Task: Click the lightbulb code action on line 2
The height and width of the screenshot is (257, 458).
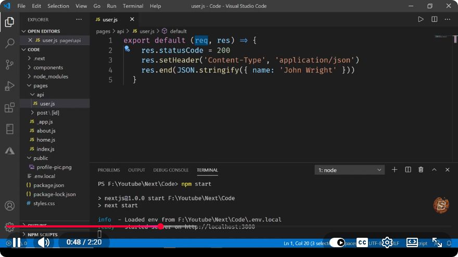Action: click(127, 49)
